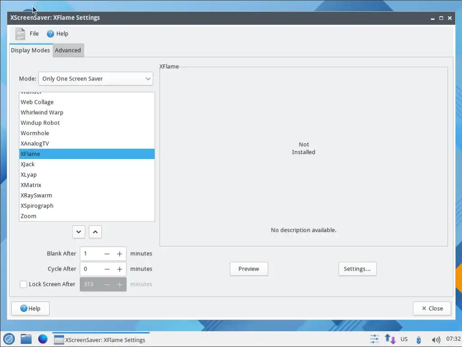Select Web Collage in the list
This screenshot has height=347, width=462.
[x=87, y=102]
